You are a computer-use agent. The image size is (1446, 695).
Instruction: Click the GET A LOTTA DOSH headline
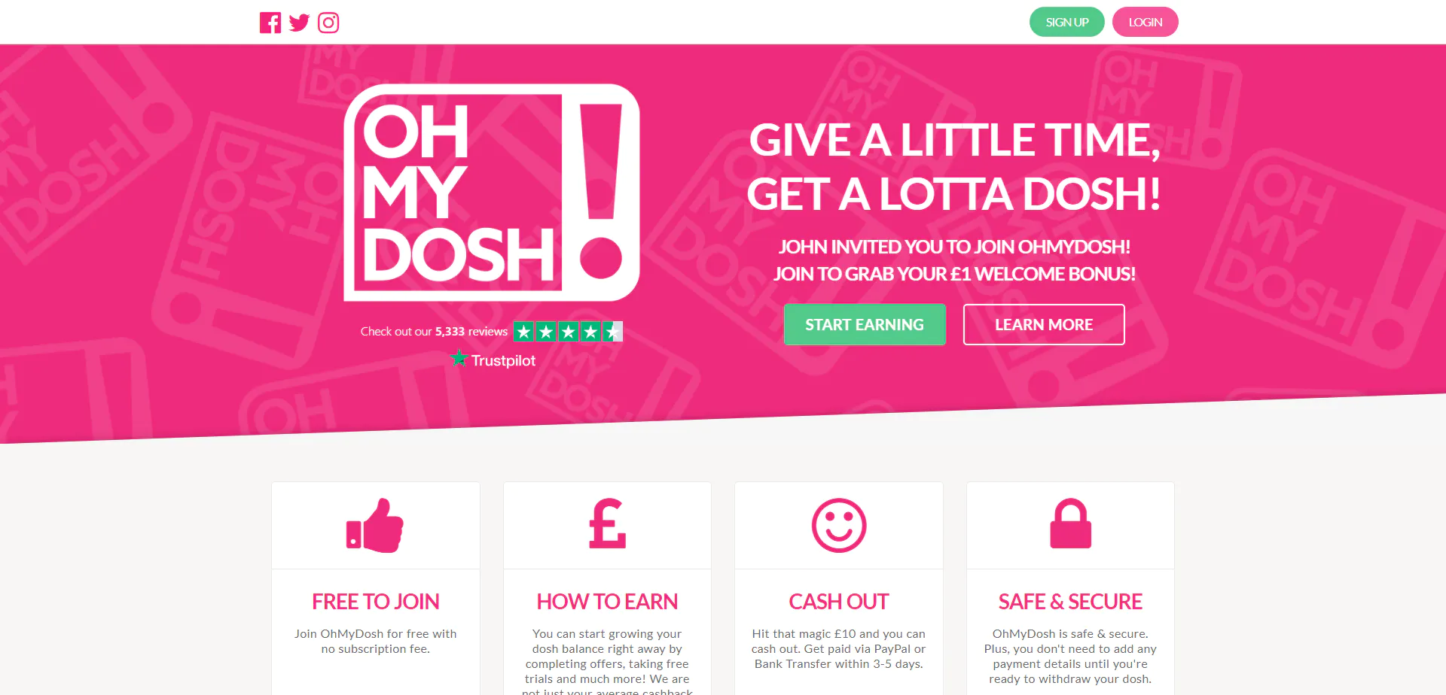(953, 194)
